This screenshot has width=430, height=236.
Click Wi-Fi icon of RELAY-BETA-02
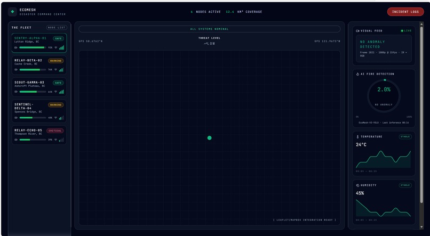point(55,70)
